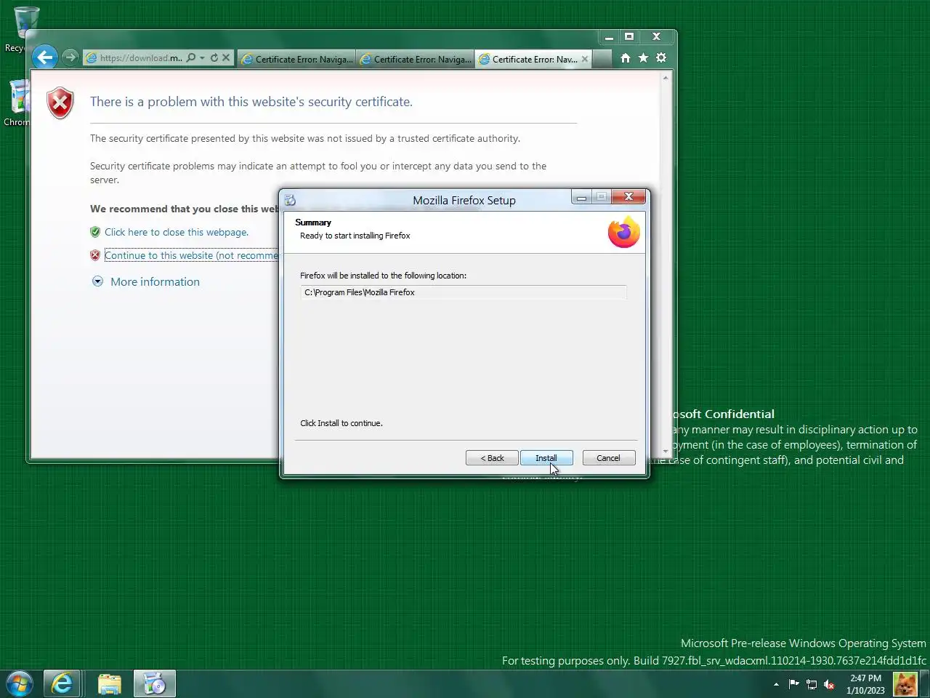Open the network status tray icon
The image size is (930, 698).
coord(812,684)
